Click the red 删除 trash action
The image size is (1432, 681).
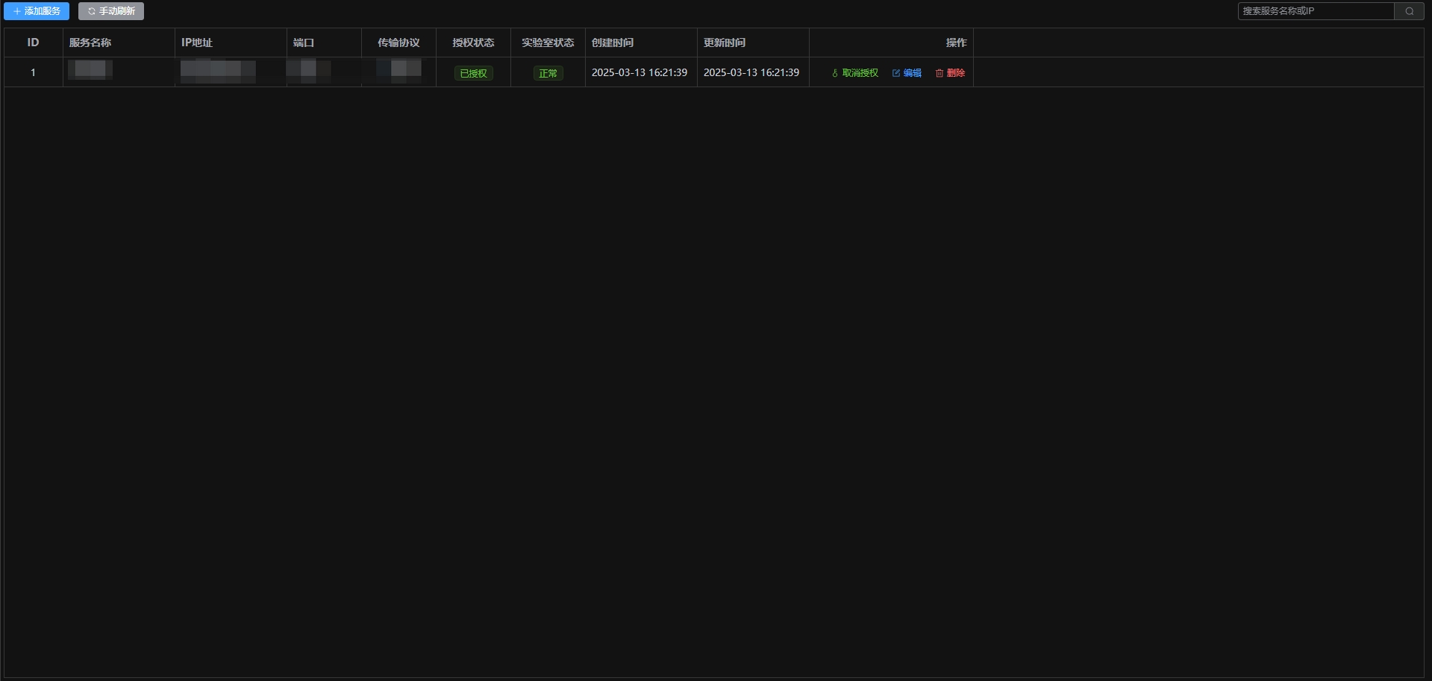(x=950, y=73)
